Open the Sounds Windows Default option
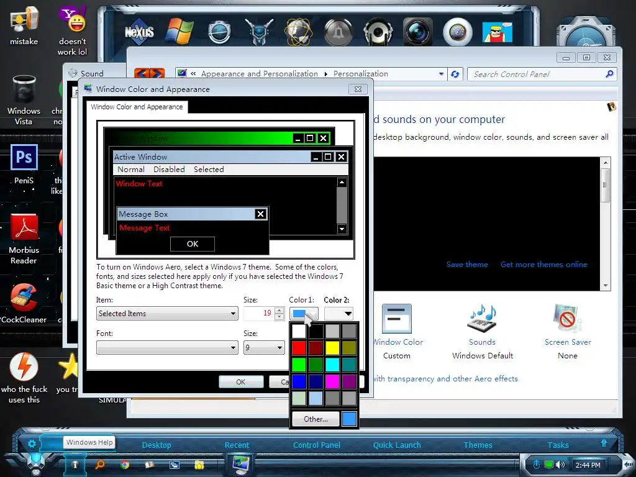The height and width of the screenshot is (477, 636). pyautogui.click(x=482, y=332)
